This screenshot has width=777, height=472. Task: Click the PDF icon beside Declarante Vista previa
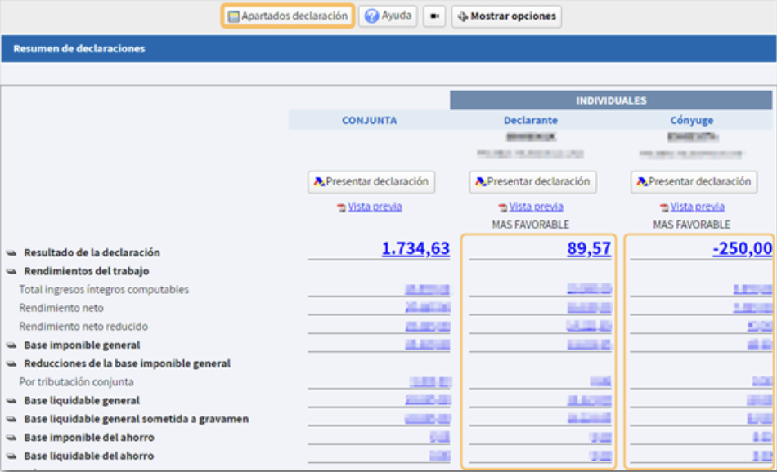tap(503, 207)
